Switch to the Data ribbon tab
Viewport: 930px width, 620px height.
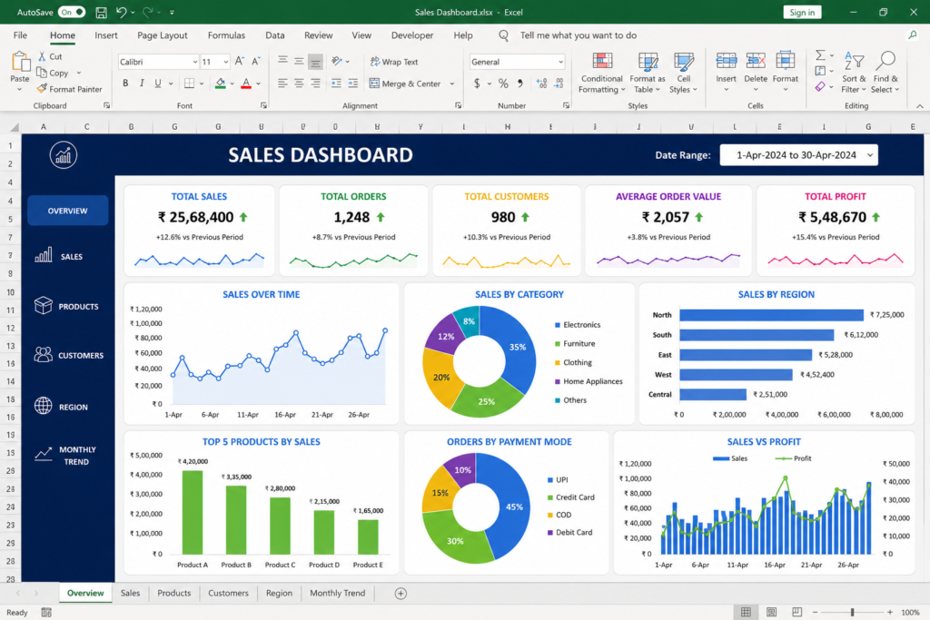click(274, 35)
